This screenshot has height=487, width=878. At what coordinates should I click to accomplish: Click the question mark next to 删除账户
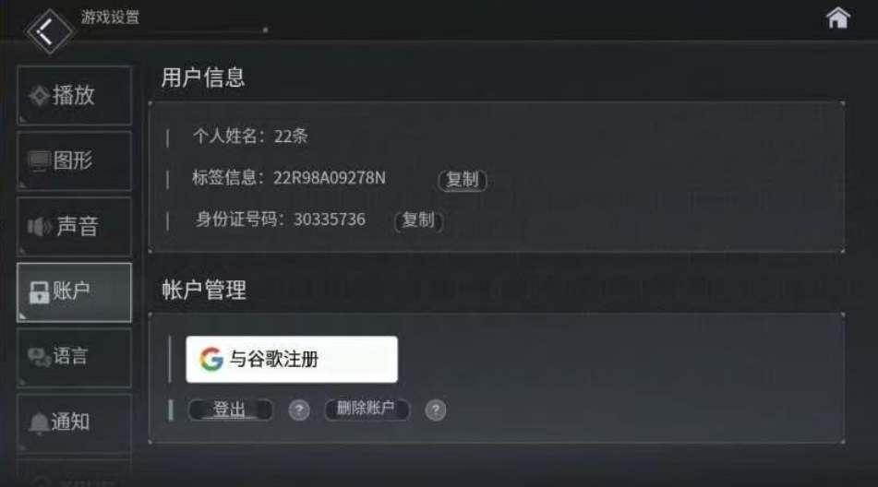click(435, 410)
